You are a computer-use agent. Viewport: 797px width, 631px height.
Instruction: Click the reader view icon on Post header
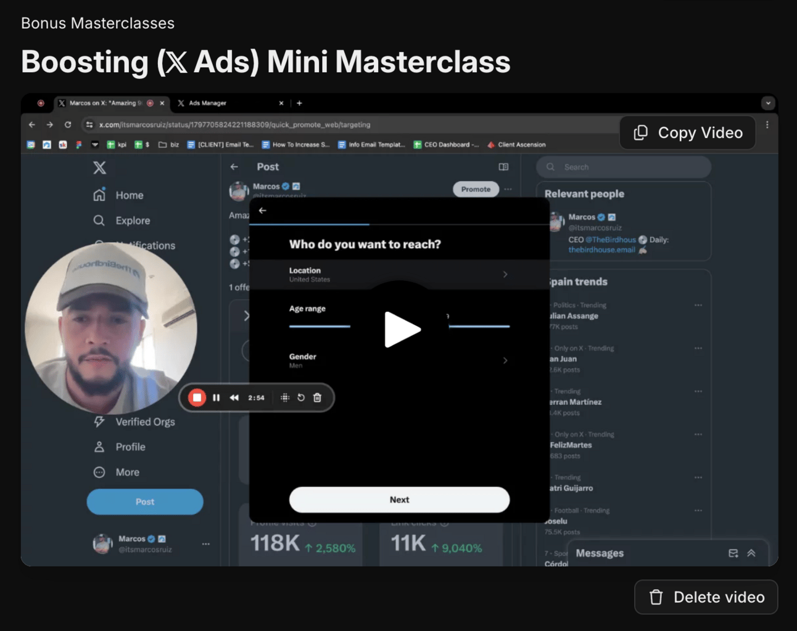pyautogui.click(x=503, y=167)
